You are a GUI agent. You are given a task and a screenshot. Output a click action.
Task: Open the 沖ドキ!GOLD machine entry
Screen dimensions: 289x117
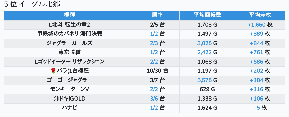[69, 99]
